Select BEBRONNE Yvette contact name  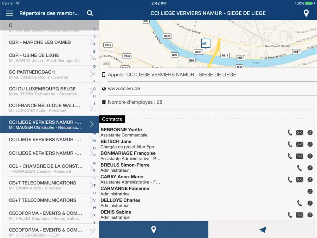tap(121, 129)
